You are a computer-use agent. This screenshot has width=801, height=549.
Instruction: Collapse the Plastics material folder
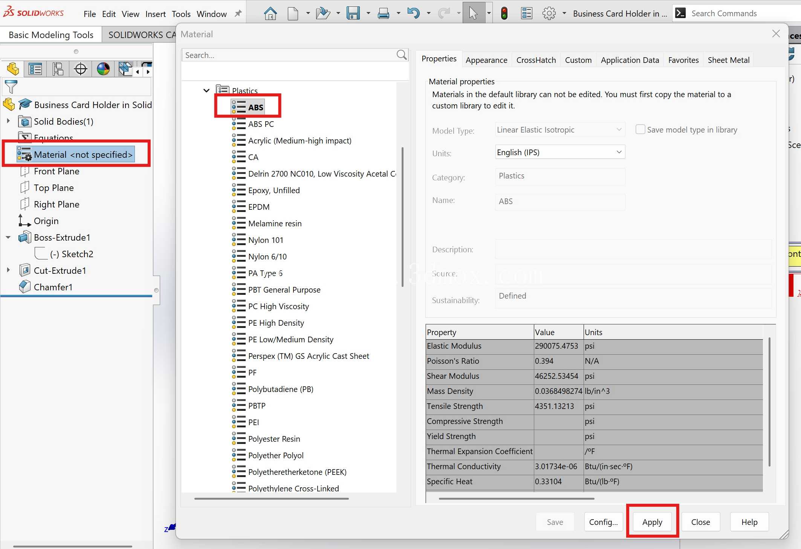coord(206,90)
